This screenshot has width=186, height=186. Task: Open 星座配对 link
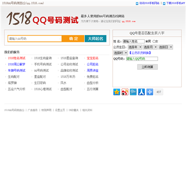(x=40, y=77)
